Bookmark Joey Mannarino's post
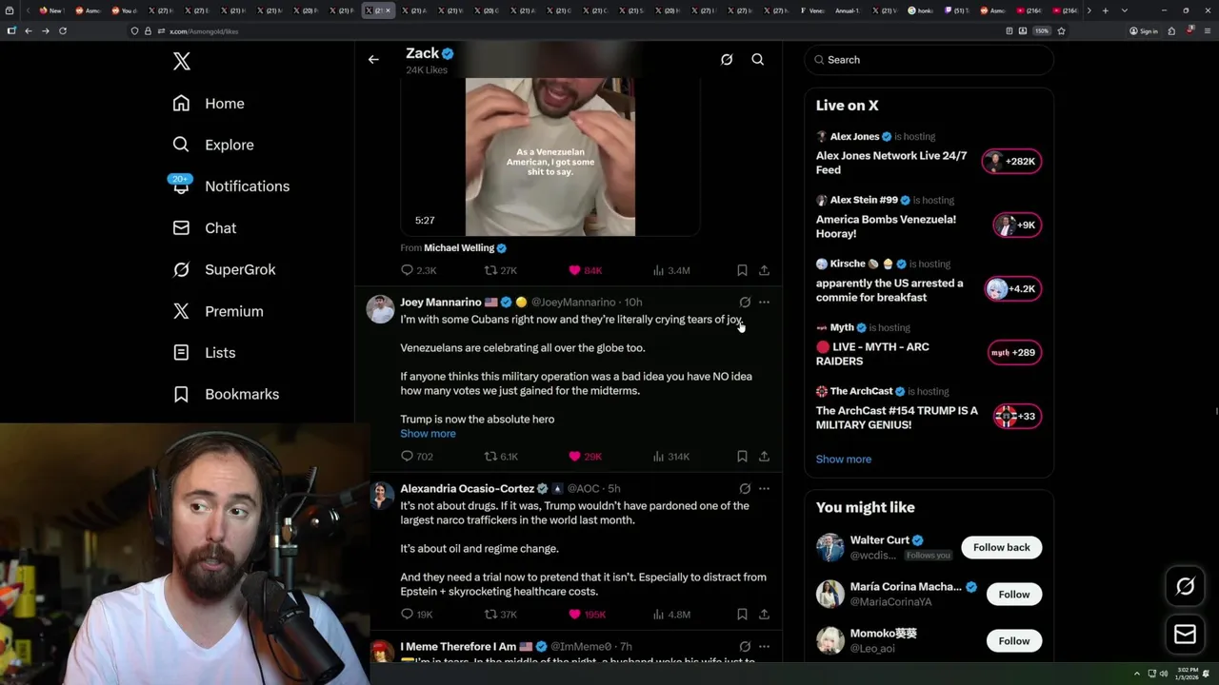The height and width of the screenshot is (685, 1219). pos(742,457)
